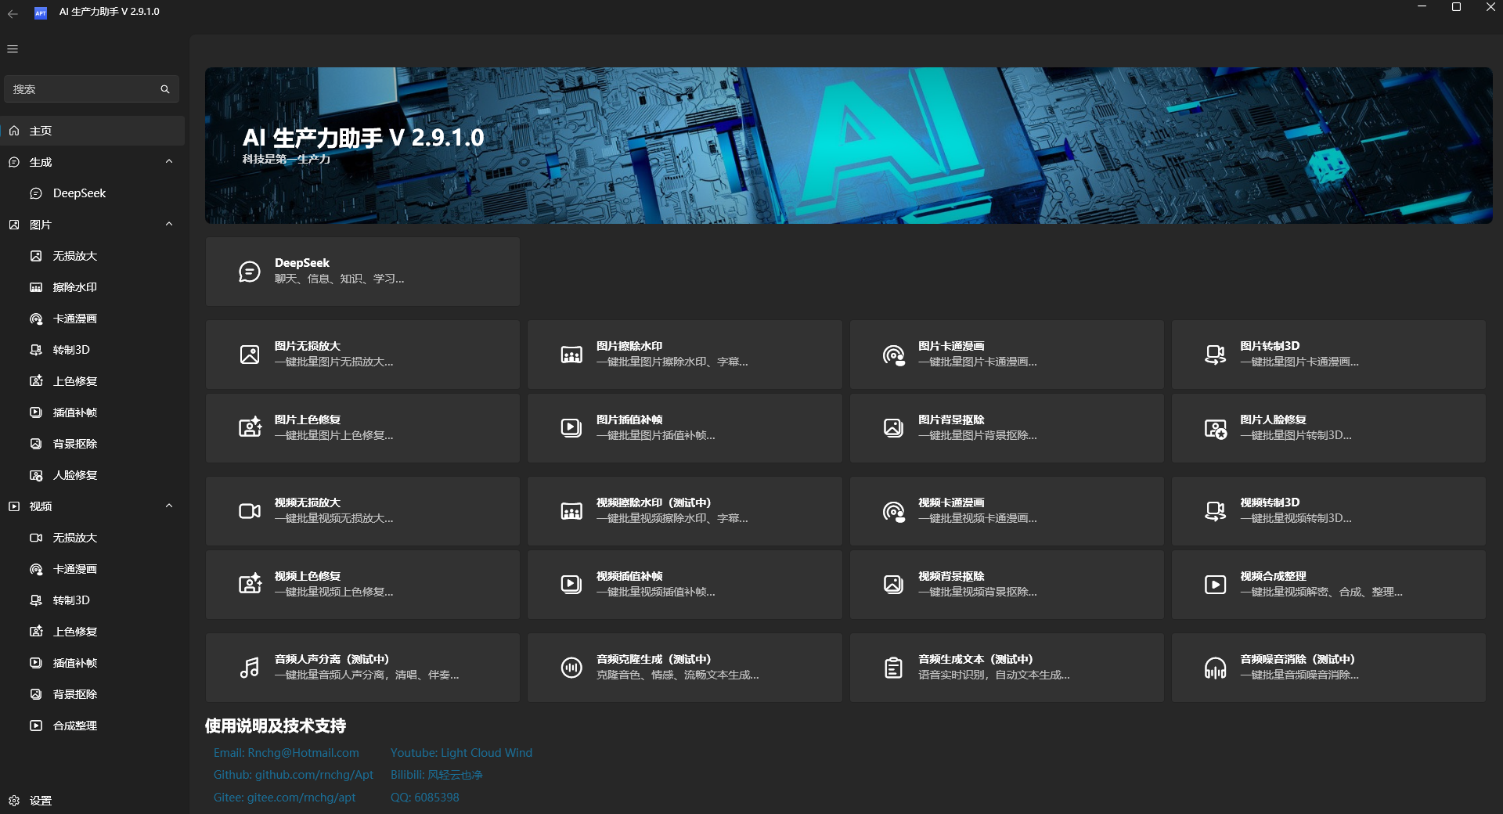This screenshot has width=1503, height=814.
Task: Open the hamburger navigation menu
Action: (x=12, y=49)
